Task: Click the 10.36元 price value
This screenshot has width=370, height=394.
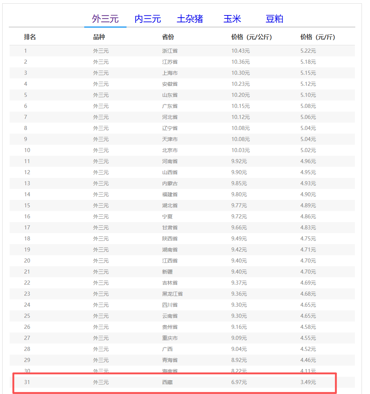Action: 241,62
